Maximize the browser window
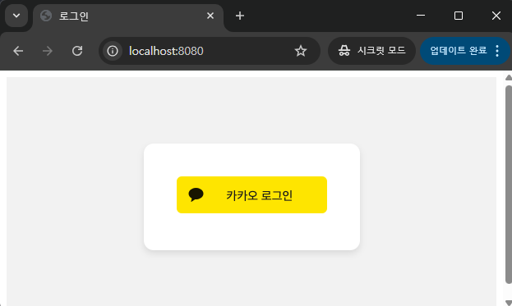This screenshot has width=512, height=306. (x=459, y=16)
